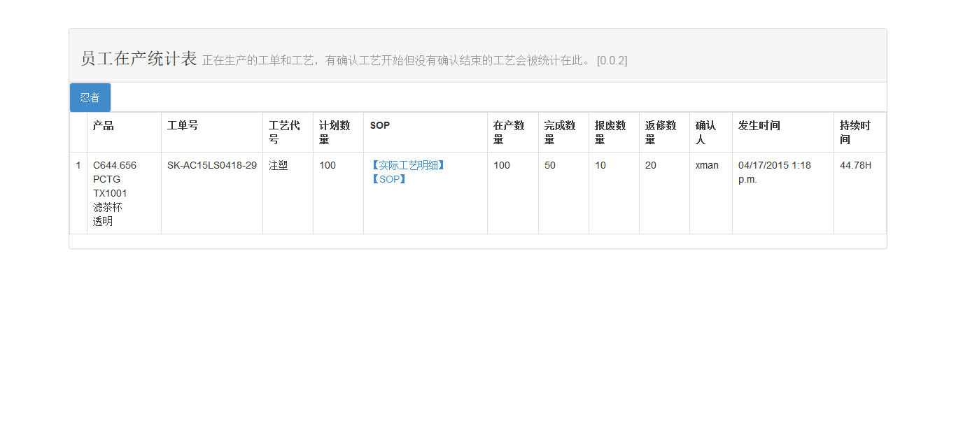The height and width of the screenshot is (424, 956).
Task: Click the 在产数量 column header
Action: [509, 132]
